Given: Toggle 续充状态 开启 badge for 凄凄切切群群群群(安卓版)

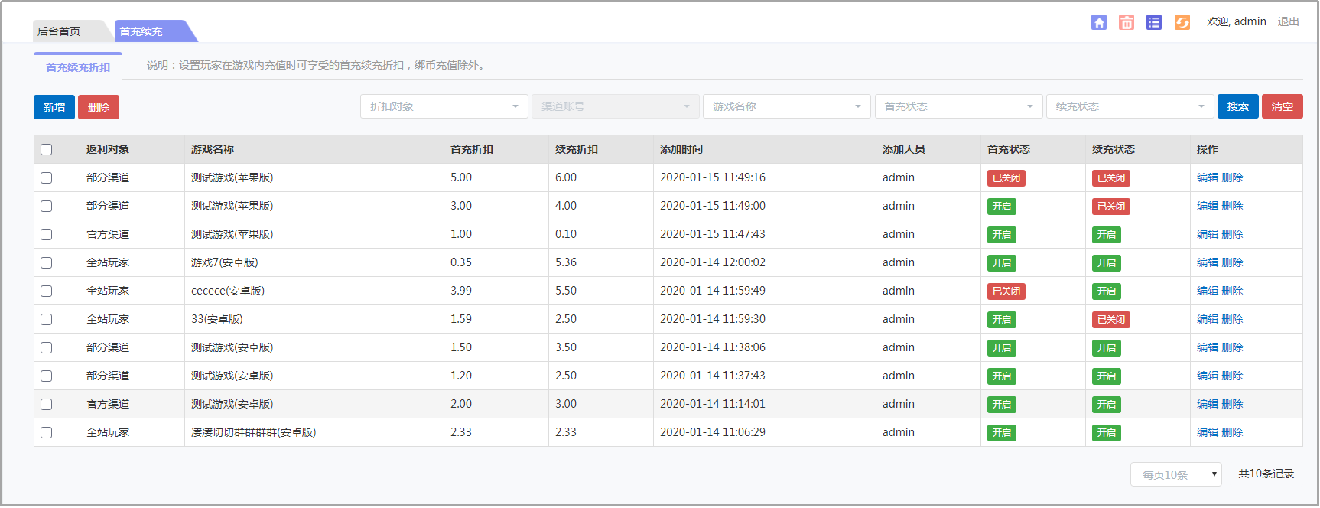Looking at the screenshot, I should (x=1107, y=433).
